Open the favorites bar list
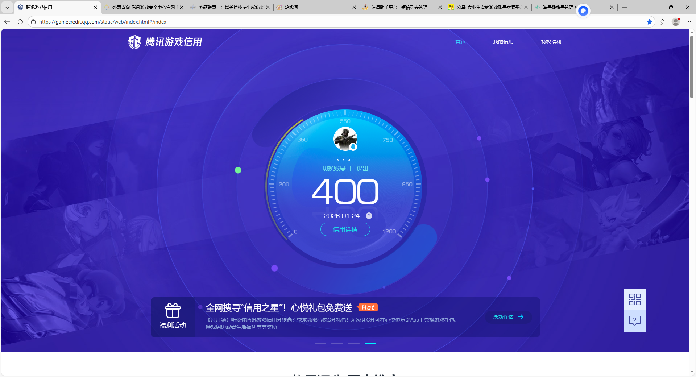The height and width of the screenshot is (377, 696). point(663,22)
